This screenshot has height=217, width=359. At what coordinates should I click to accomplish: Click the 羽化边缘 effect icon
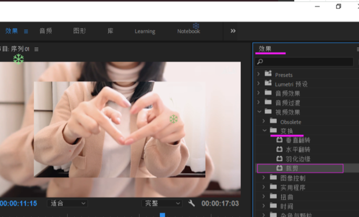[279, 159]
